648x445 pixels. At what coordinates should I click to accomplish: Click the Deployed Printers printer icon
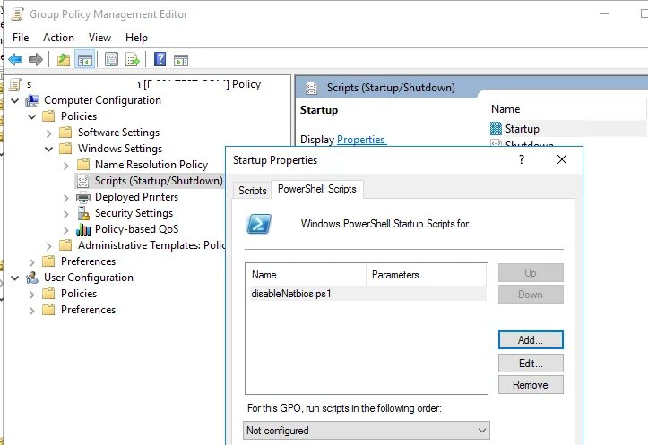[x=83, y=197]
